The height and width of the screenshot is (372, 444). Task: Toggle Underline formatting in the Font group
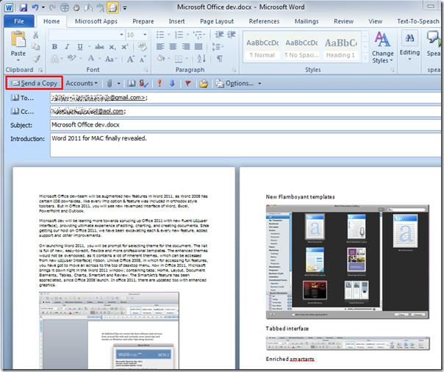click(79, 48)
